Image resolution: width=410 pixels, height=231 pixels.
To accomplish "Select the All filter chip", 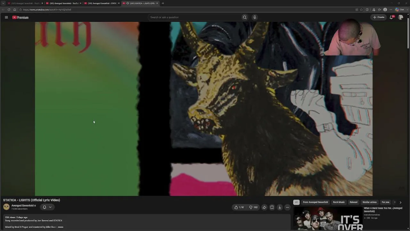I will pyautogui.click(x=296, y=202).
